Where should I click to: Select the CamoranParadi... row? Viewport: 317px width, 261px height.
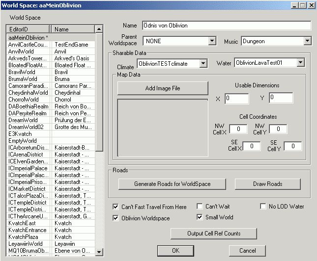51,86
